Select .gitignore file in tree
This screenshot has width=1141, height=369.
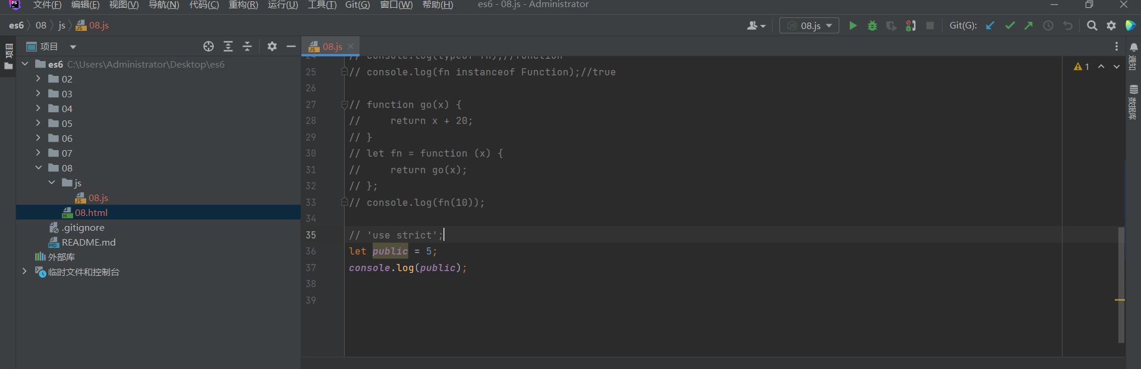tap(83, 227)
